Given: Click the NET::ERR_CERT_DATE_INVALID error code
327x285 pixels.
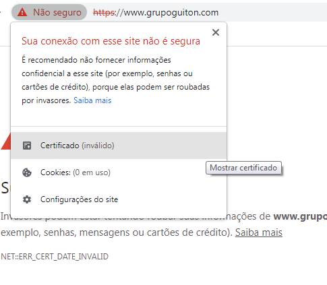Looking at the screenshot, I should click(55, 257).
